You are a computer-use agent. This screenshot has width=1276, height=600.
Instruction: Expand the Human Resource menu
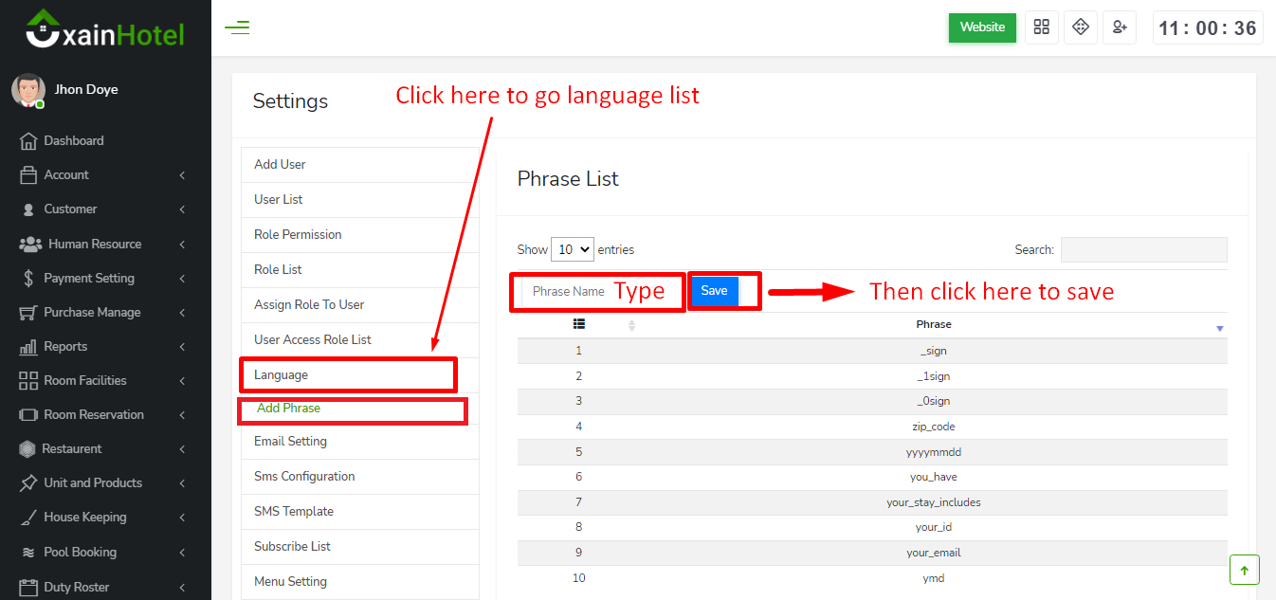(95, 244)
